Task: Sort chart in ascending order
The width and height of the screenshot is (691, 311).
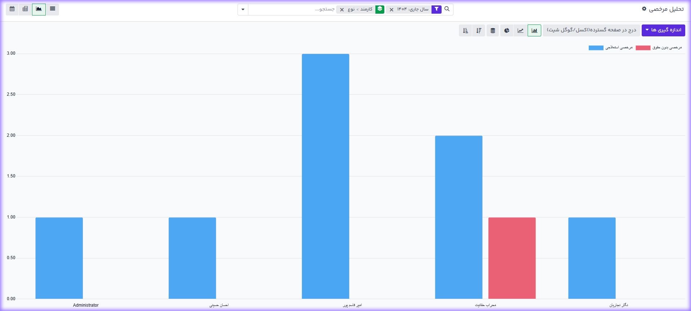Action: 465,31
